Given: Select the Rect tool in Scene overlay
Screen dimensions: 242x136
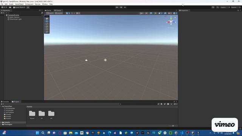Looking at the screenshot, I should [47, 29].
